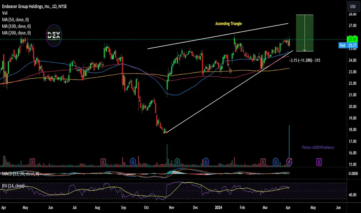Click the Sep label on time axis
This screenshot has width=361, height=213.
point(124,208)
